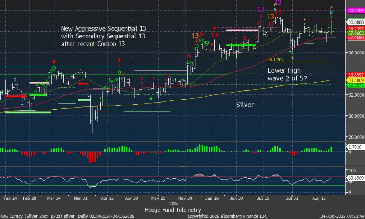Click the large green 9 in mid-March
Viewport: 365px width, 219px height.
pyautogui.click(x=54, y=68)
